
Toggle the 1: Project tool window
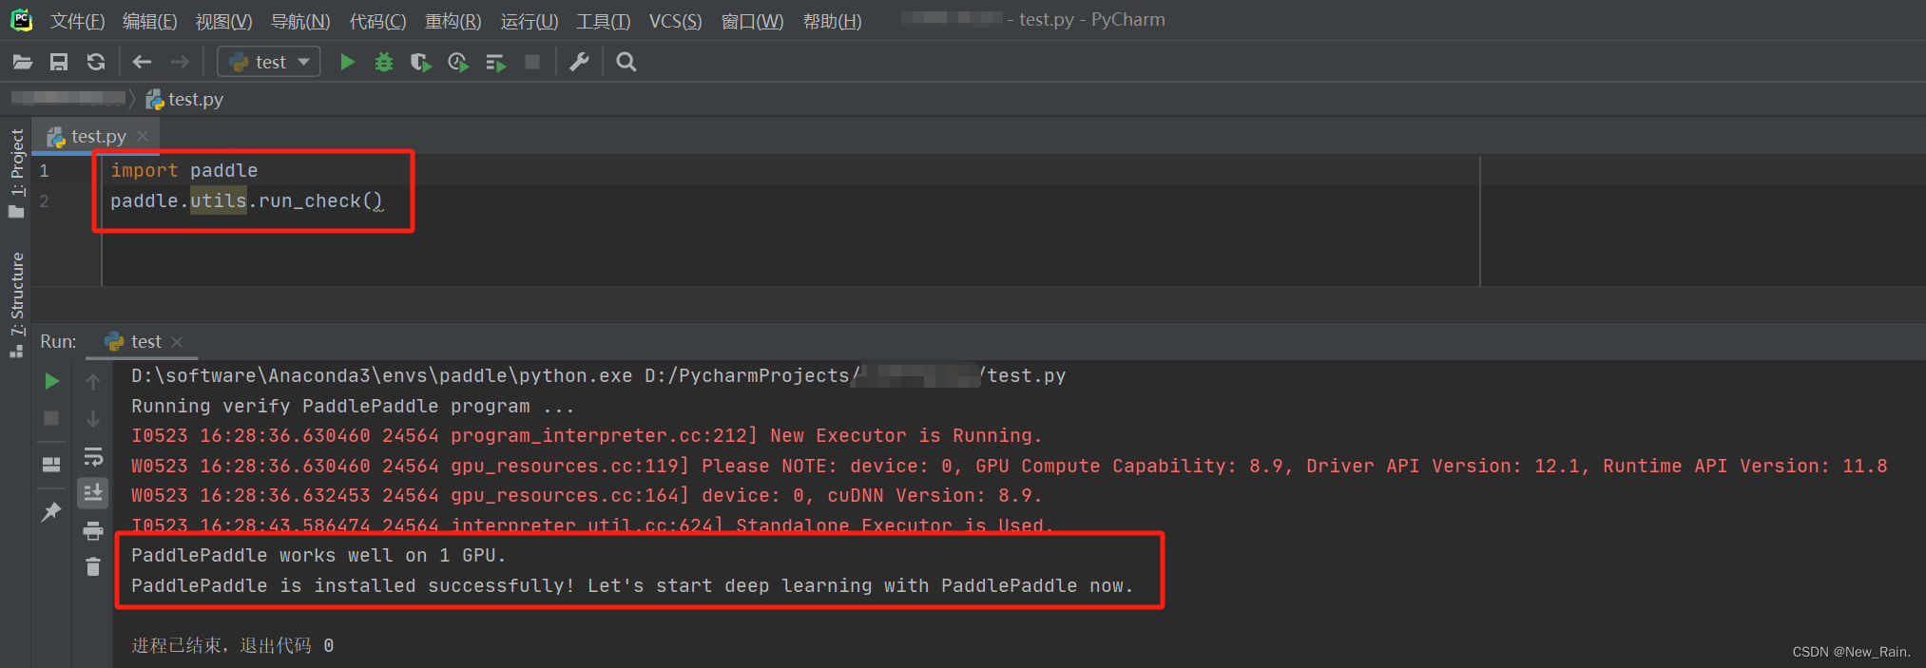[x=17, y=173]
